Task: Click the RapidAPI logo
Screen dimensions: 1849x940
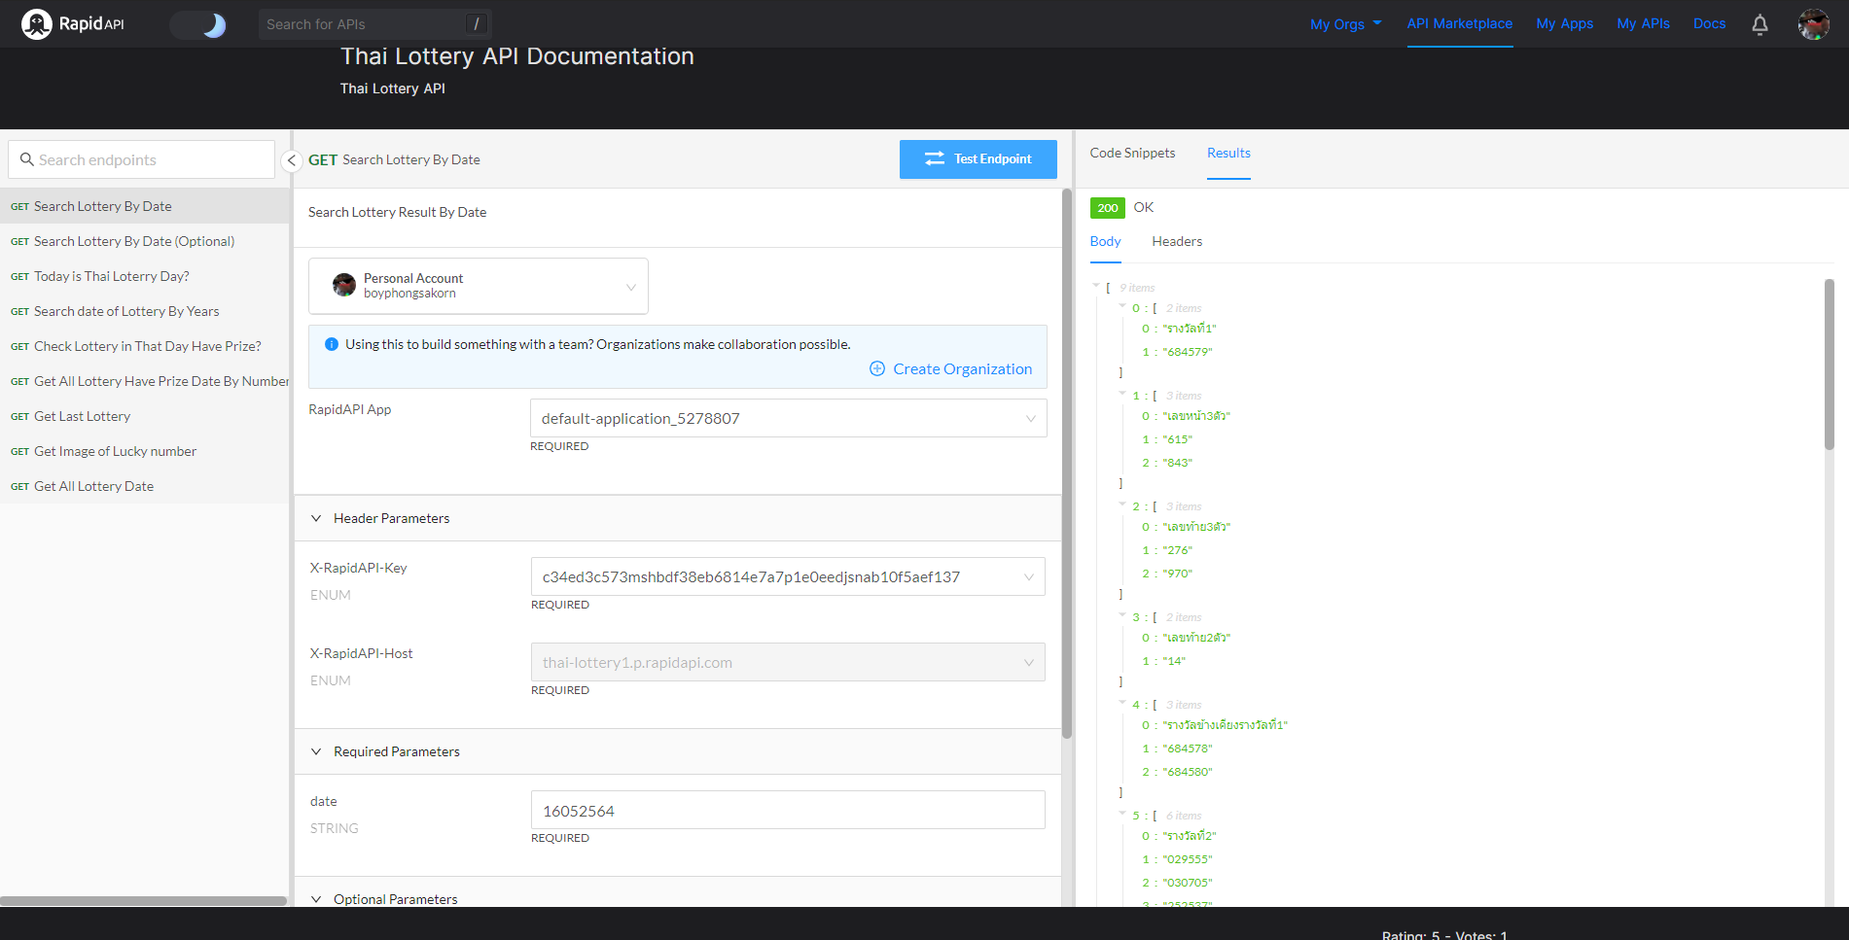Action: [x=73, y=23]
